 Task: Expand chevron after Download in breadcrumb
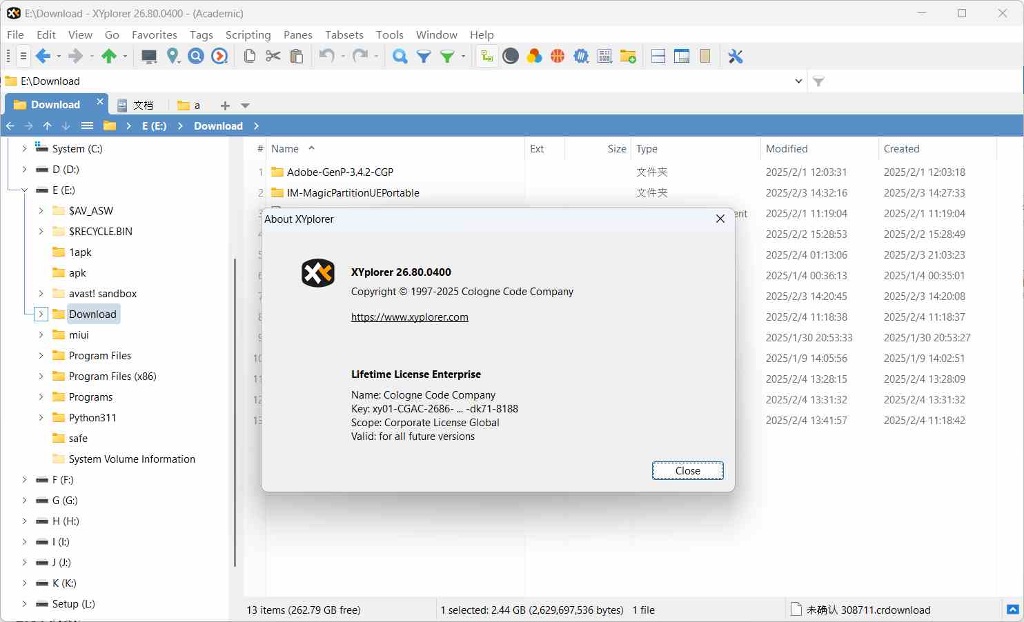tap(256, 126)
